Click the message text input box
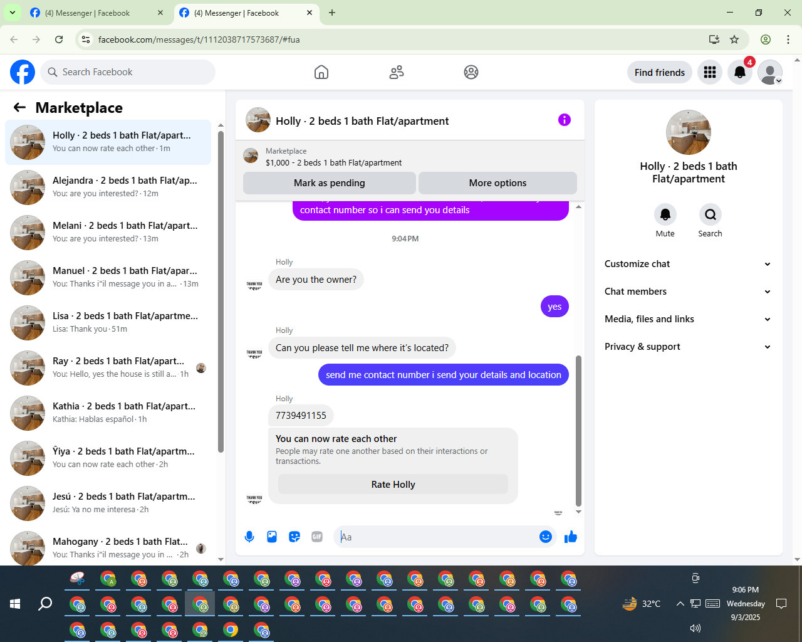The height and width of the screenshot is (642, 802). [x=437, y=537]
